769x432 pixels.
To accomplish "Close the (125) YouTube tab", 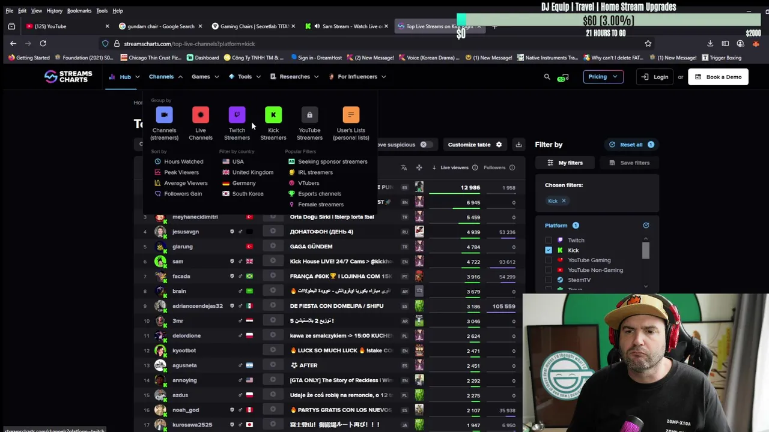I will tap(108, 26).
